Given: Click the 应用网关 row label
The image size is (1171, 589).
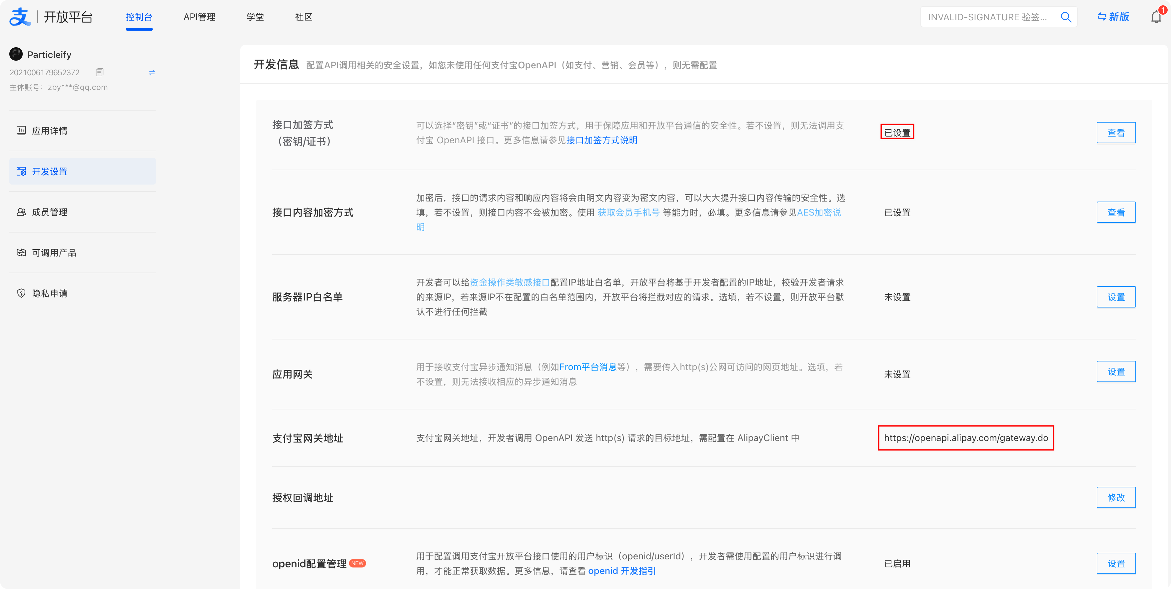Looking at the screenshot, I should tap(292, 374).
